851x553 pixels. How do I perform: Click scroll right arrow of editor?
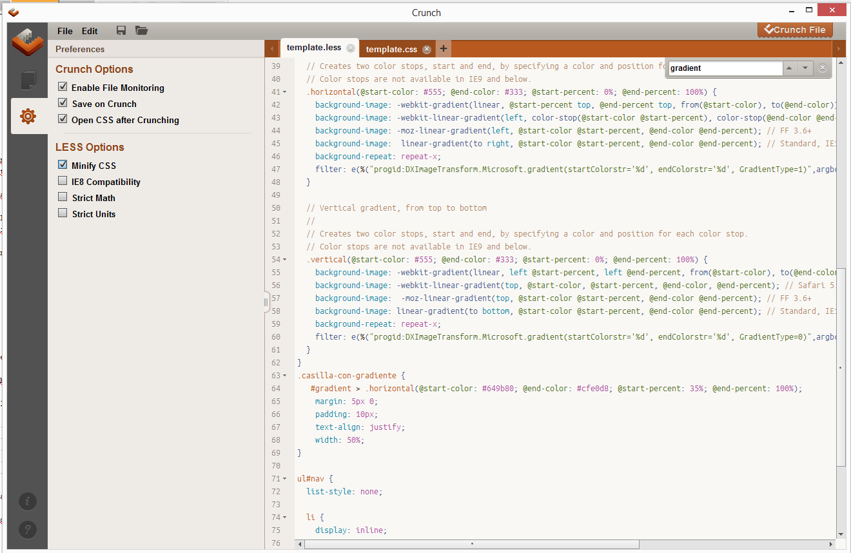832,545
